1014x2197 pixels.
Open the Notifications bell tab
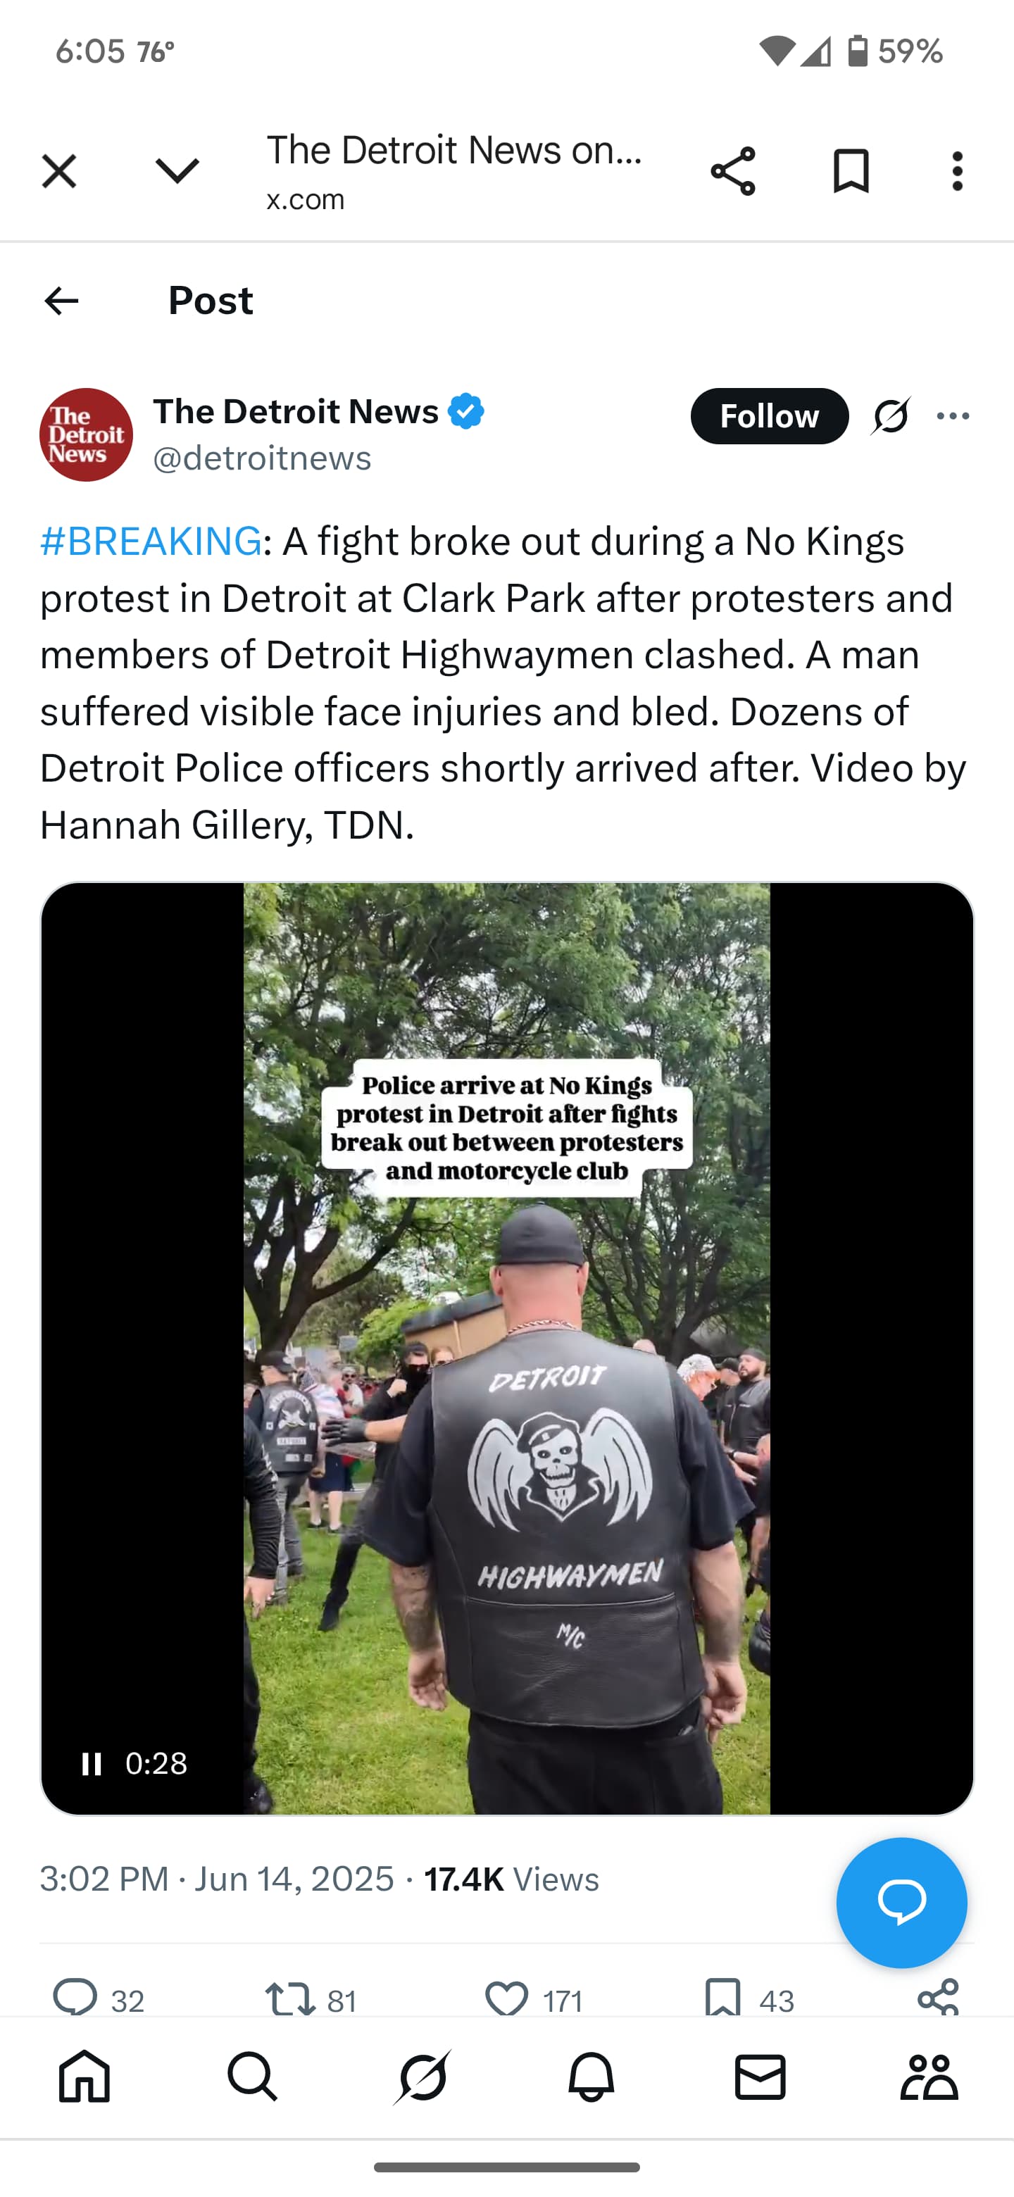tap(591, 2077)
